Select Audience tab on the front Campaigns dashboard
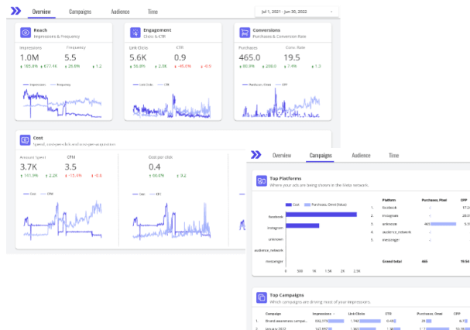The width and height of the screenshot is (470, 330). pyautogui.click(x=361, y=156)
